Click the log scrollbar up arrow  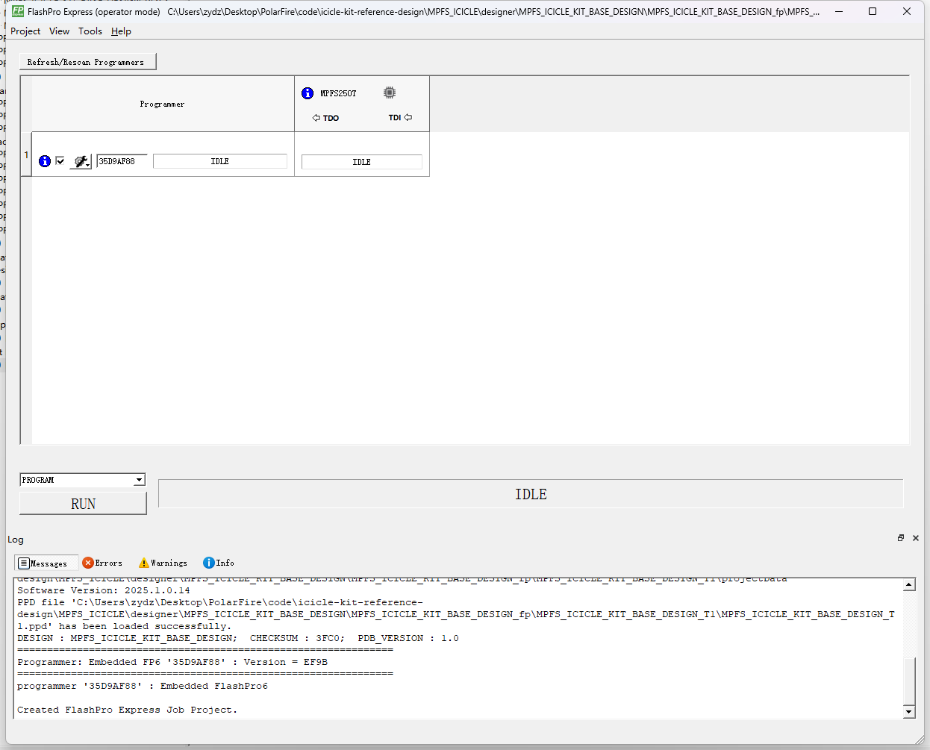coord(909,585)
